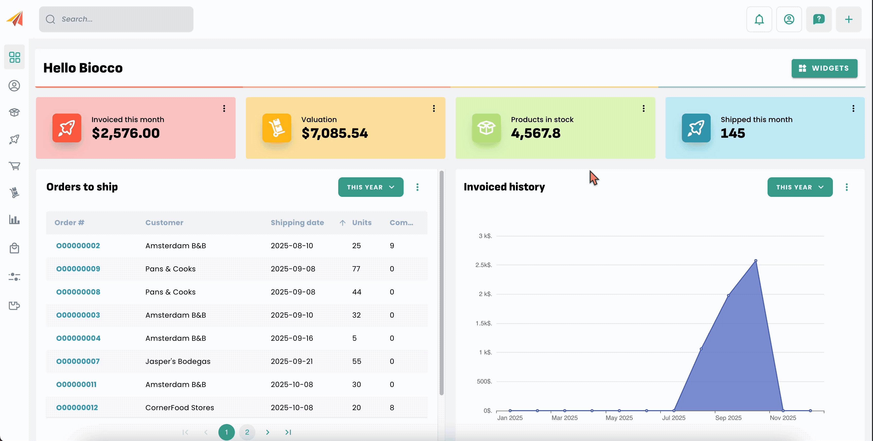This screenshot has height=441, width=873.
Task: Open order 000000009 link
Action: click(x=78, y=269)
